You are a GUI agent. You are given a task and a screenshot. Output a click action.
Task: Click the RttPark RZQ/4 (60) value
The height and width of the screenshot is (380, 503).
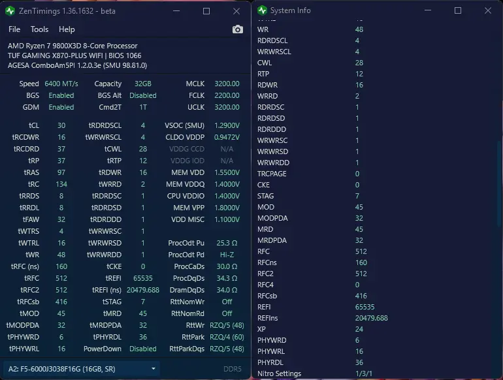pyautogui.click(x=227, y=337)
